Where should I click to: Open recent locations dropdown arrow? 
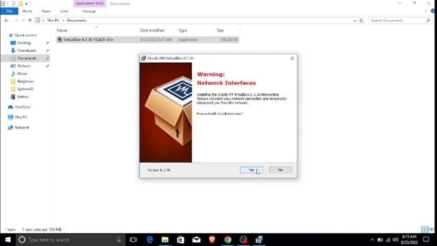tap(23, 20)
